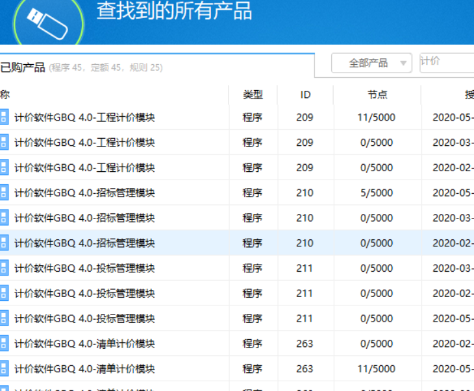Click 11/5000 node cell of 清单计价模块
This screenshot has height=391, width=474.
[x=377, y=369]
